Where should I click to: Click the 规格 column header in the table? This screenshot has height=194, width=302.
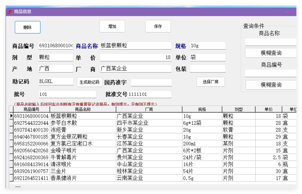tap(202, 109)
